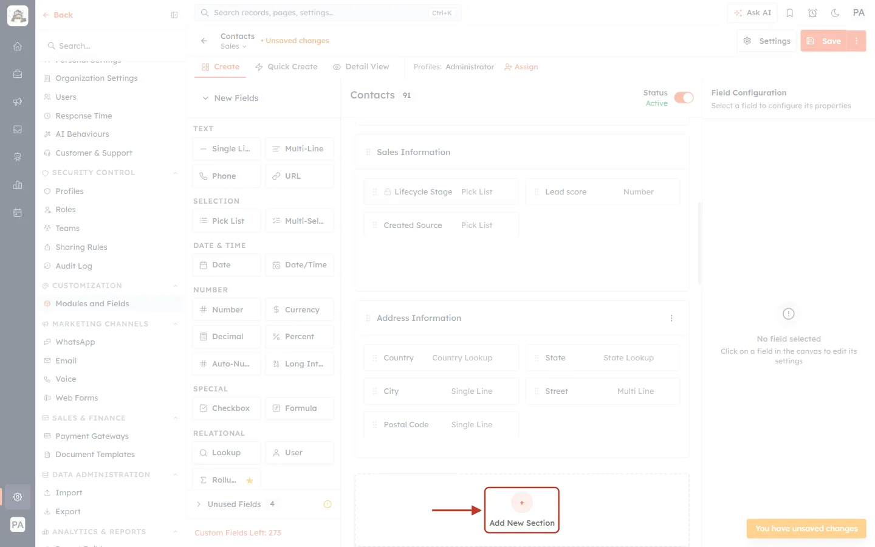This screenshot has width=875, height=547.
Task: Select the Currency field type
Action: 300,309
